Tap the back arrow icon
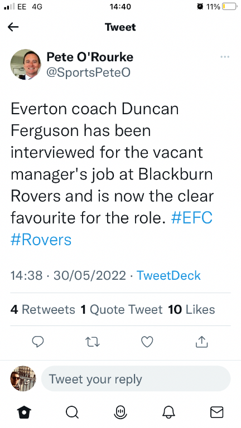 (13, 27)
